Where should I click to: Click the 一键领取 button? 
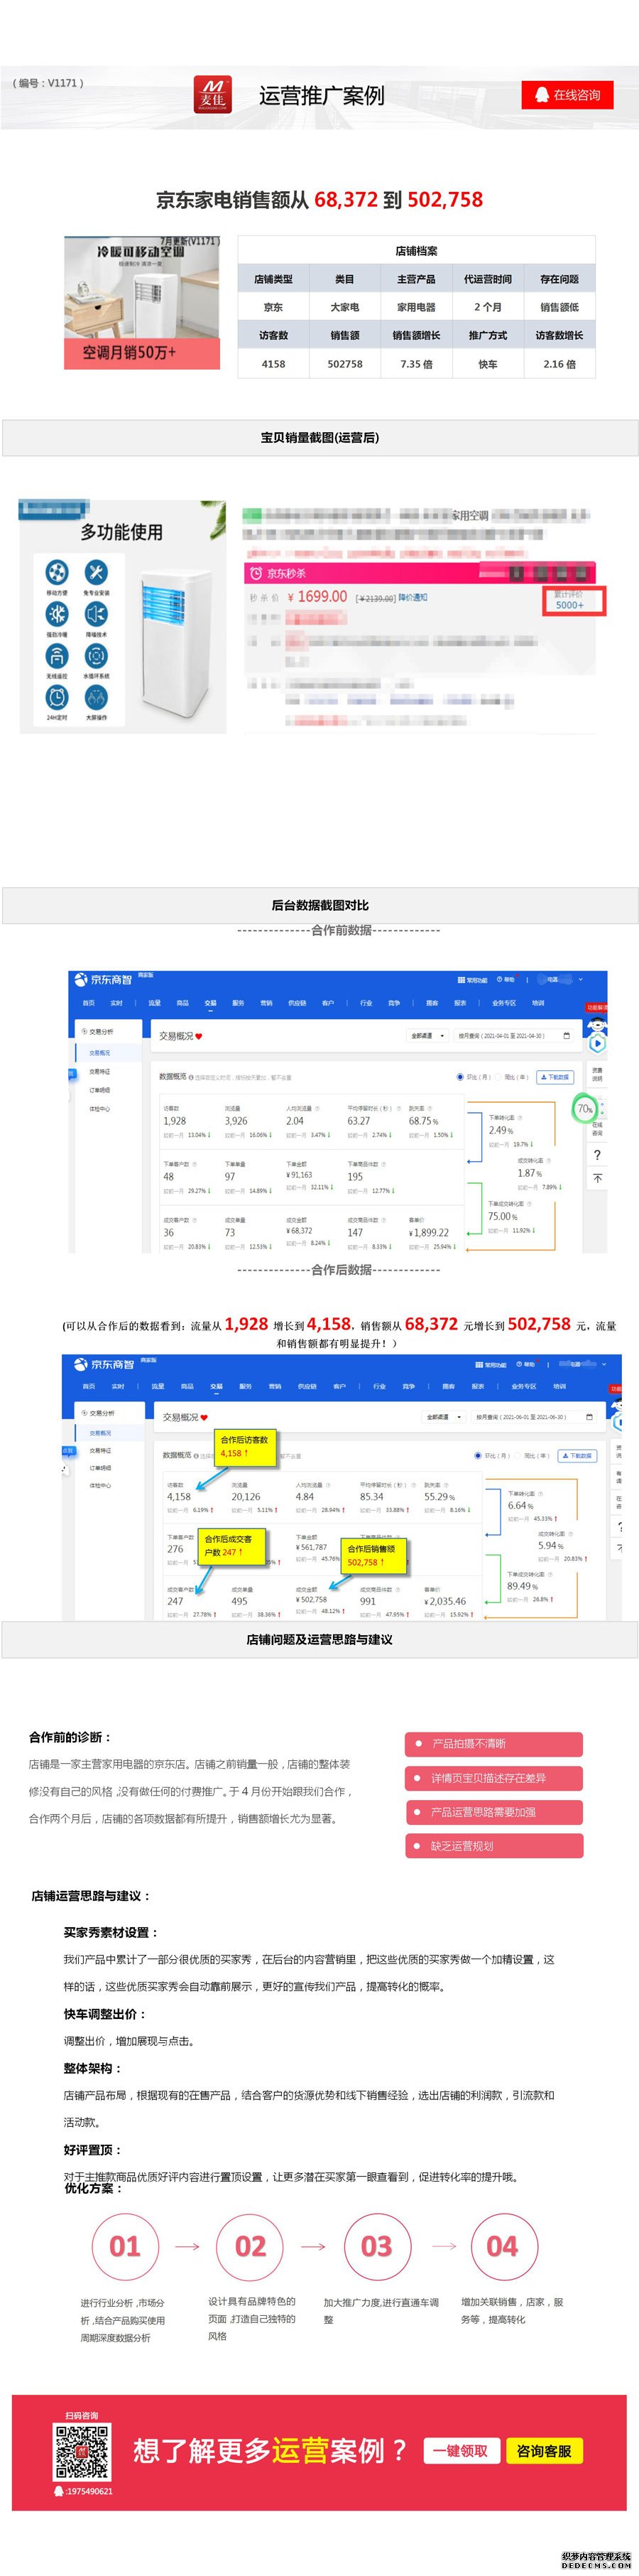(x=460, y=2451)
